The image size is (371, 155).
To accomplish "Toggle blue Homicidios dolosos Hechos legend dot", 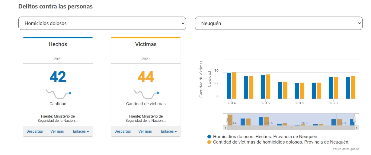I will (209, 137).
